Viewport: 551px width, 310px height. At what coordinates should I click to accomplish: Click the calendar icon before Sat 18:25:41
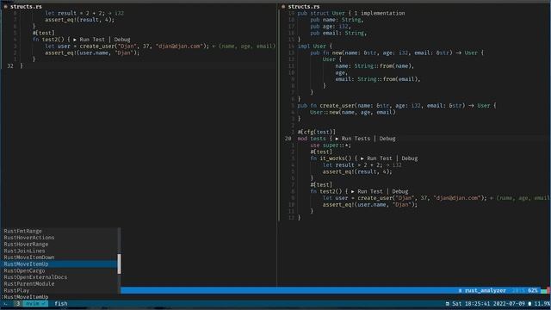tap(448, 304)
